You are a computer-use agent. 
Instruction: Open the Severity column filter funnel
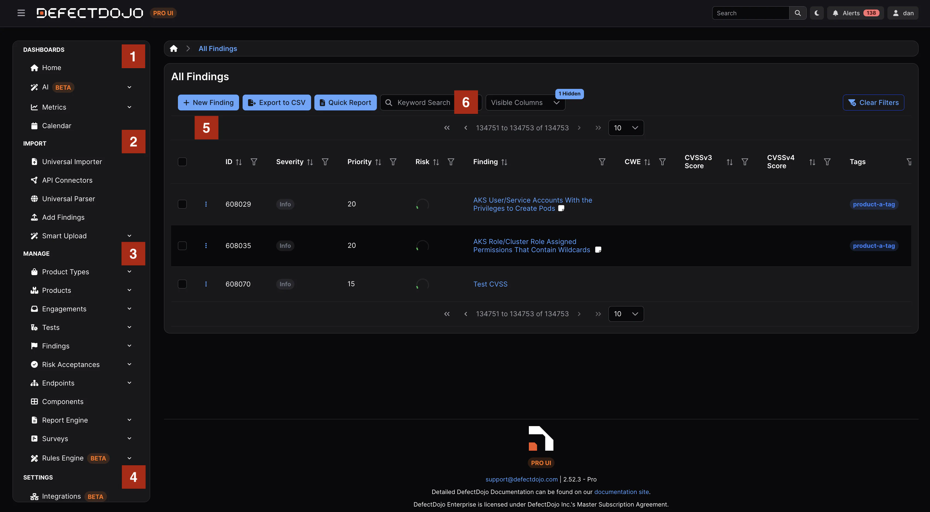click(x=325, y=162)
